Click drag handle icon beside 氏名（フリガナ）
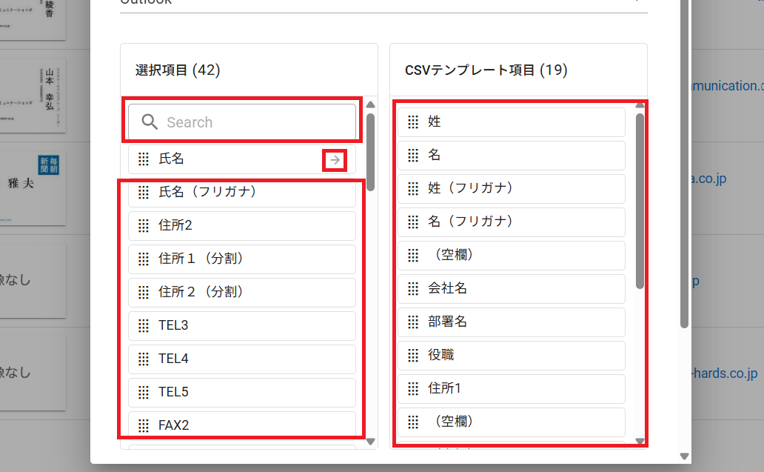 (144, 193)
